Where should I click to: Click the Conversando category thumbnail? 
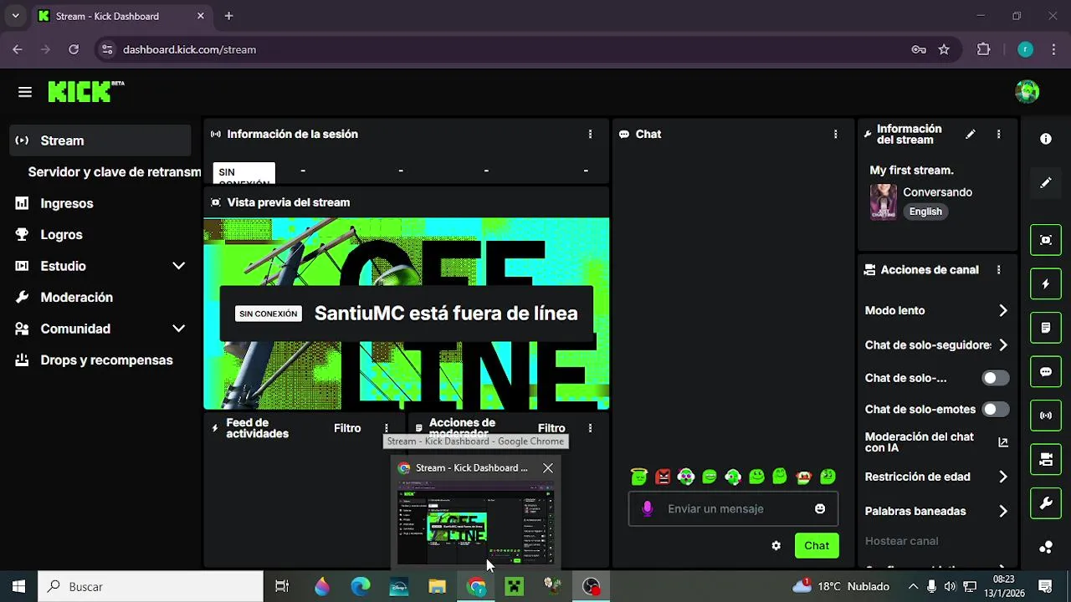click(x=884, y=202)
